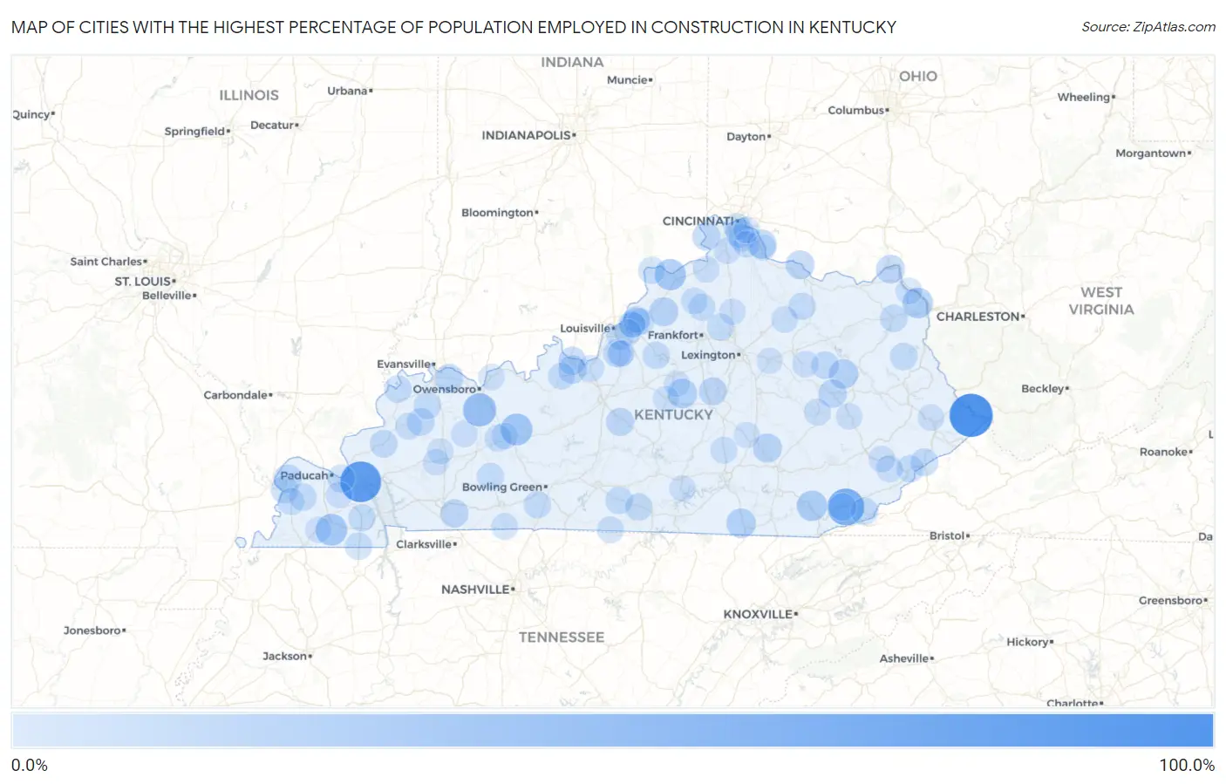Click the KENTUCKY state label
Viewport: 1226px width, 784px height.
click(x=673, y=414)
